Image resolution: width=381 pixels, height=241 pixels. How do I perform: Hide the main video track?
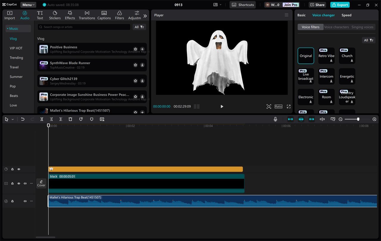(x=19, y=183)
